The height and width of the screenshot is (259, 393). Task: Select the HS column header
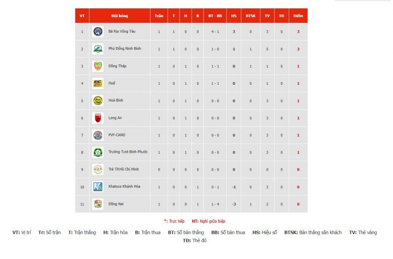tap(234, 16)
